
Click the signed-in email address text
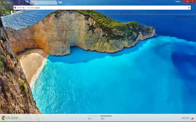pos(185,16)
